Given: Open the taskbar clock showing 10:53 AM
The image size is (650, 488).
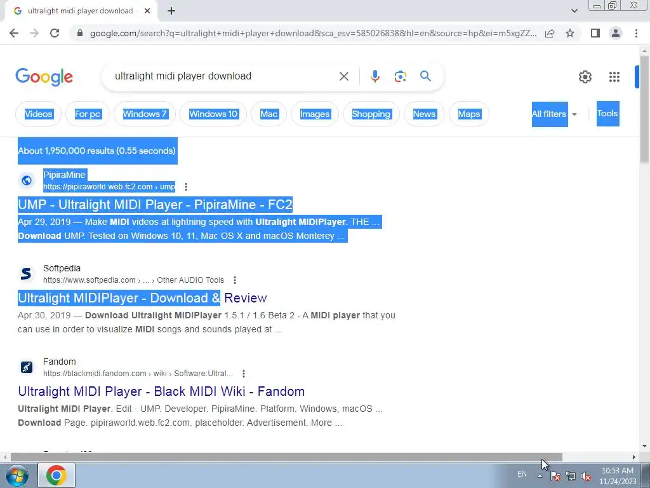Looking at the screenshot, I should click(617, 476).
